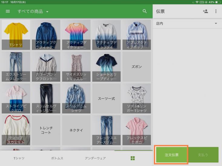
Task: Add the アプレアクティブポップ shirt item
Action: tap(137, 35)
